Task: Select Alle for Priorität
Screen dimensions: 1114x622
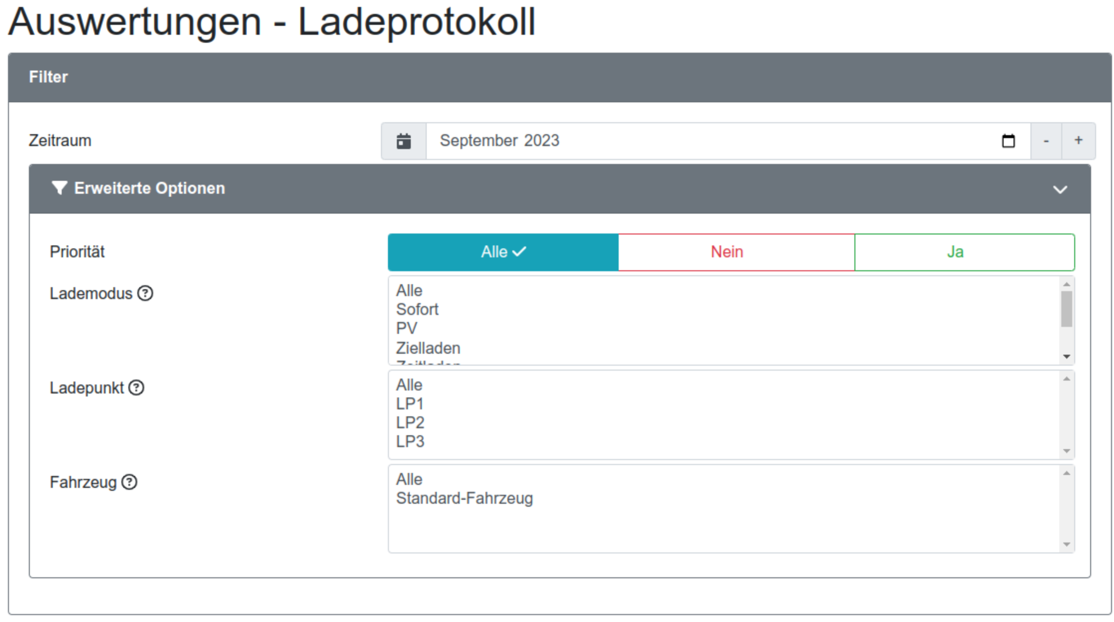Action: coord(503,252)
